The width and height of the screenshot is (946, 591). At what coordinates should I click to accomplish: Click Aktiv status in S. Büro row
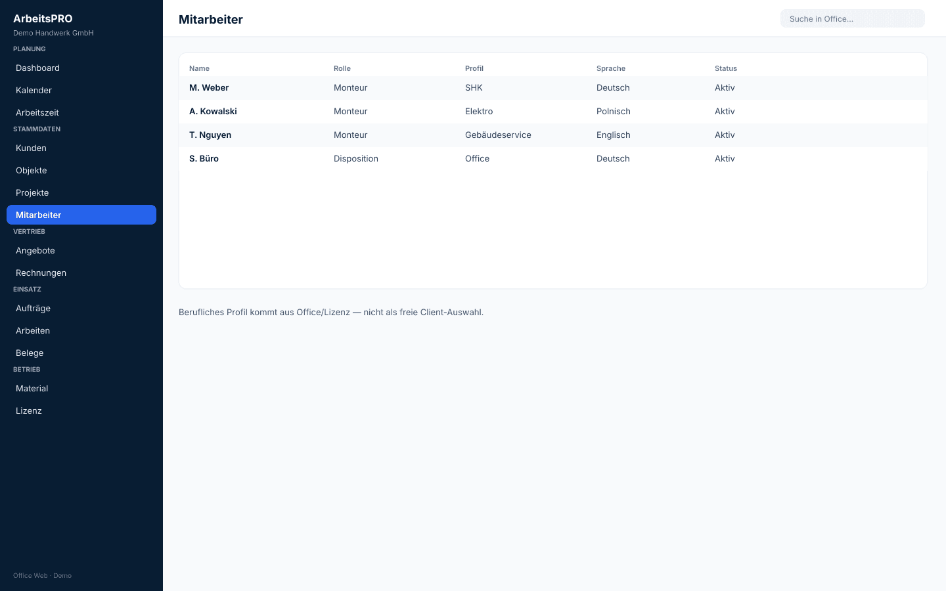[x=725, y=158]
